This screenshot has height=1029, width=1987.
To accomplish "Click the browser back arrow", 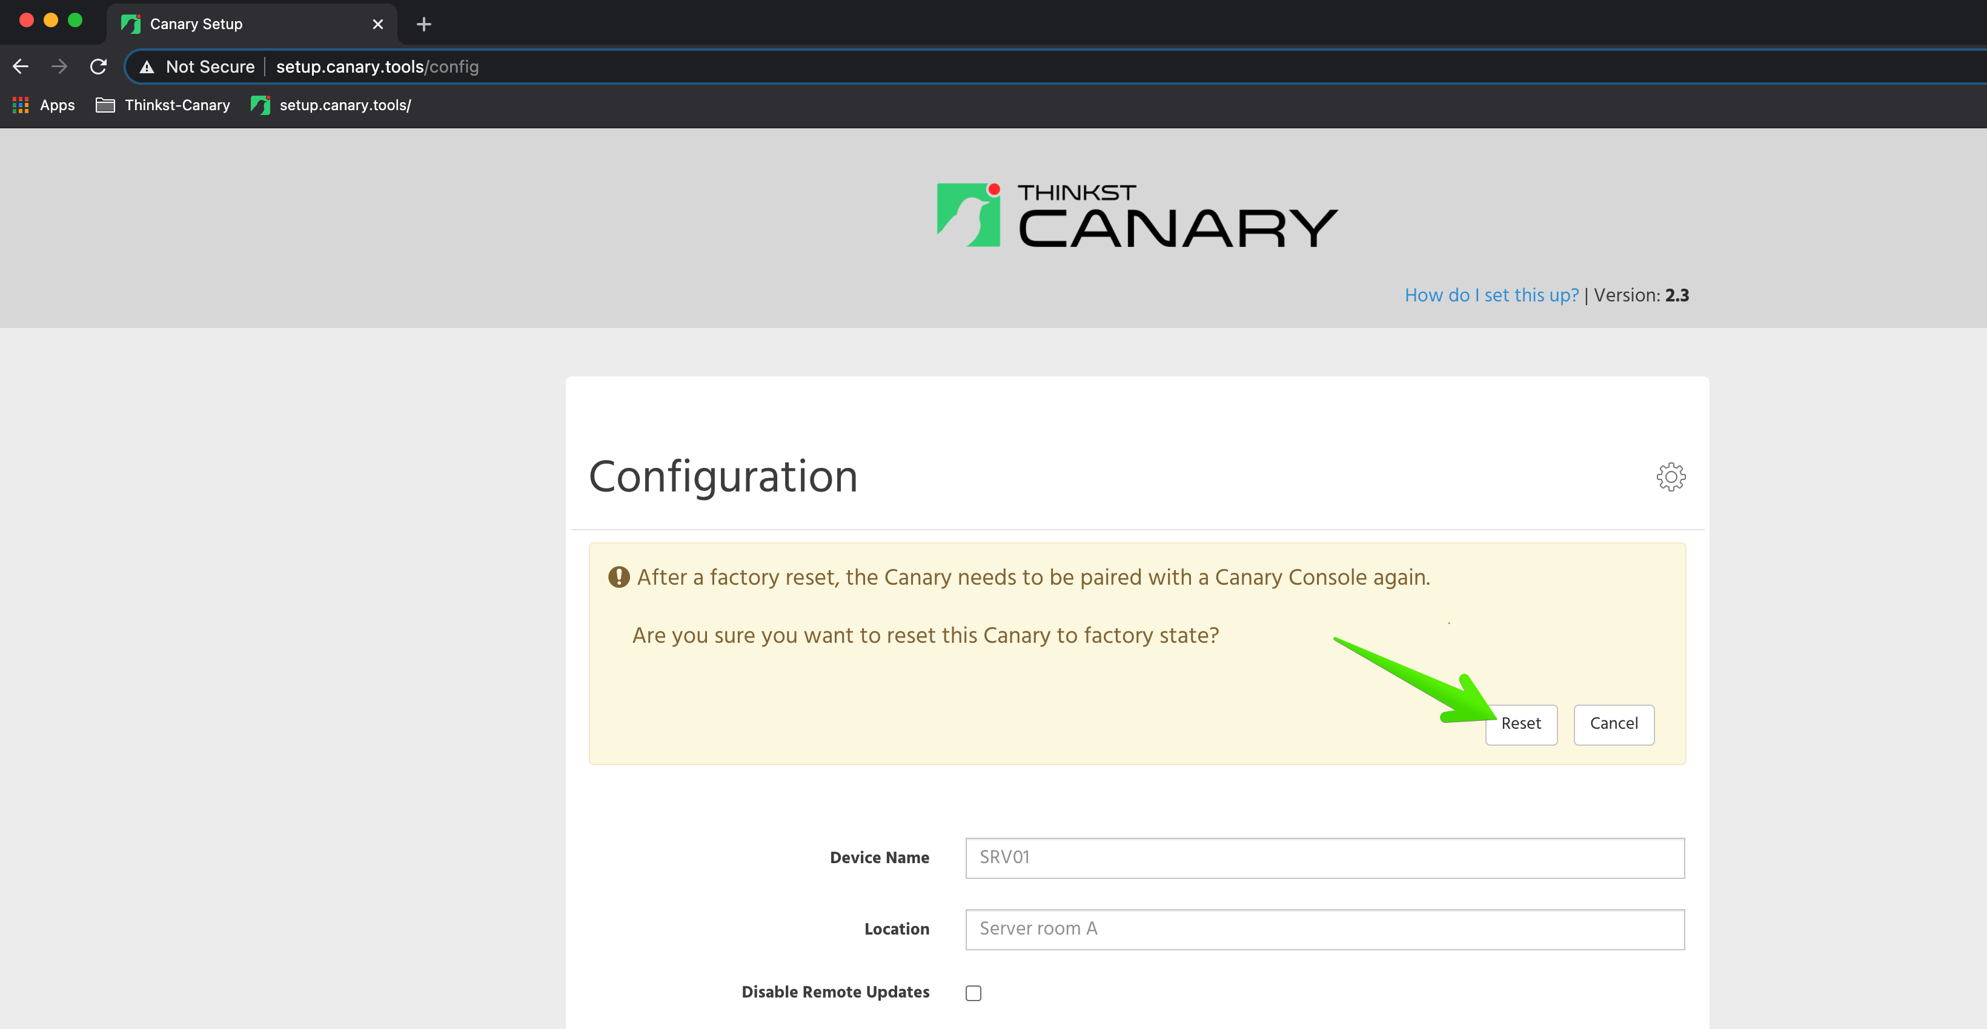I will pyautogui.click(x=21, y=67).
